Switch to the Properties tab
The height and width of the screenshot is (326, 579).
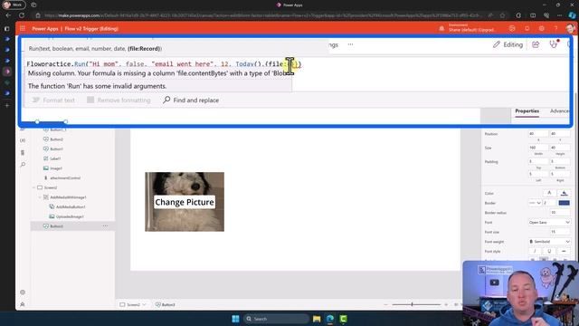pyautogui.click(x=527, y=110)
